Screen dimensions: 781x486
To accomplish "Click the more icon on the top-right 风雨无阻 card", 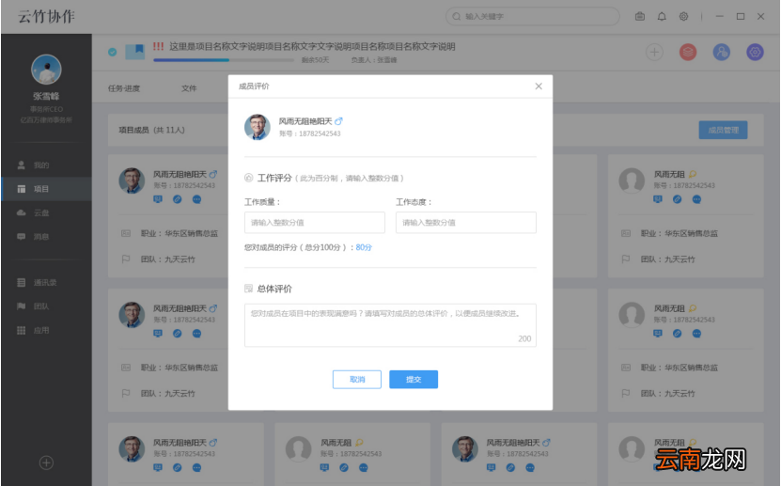I will tap(696, 199).
